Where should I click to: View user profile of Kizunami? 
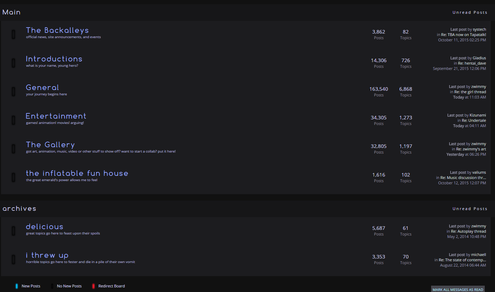[x=478, y=115]
